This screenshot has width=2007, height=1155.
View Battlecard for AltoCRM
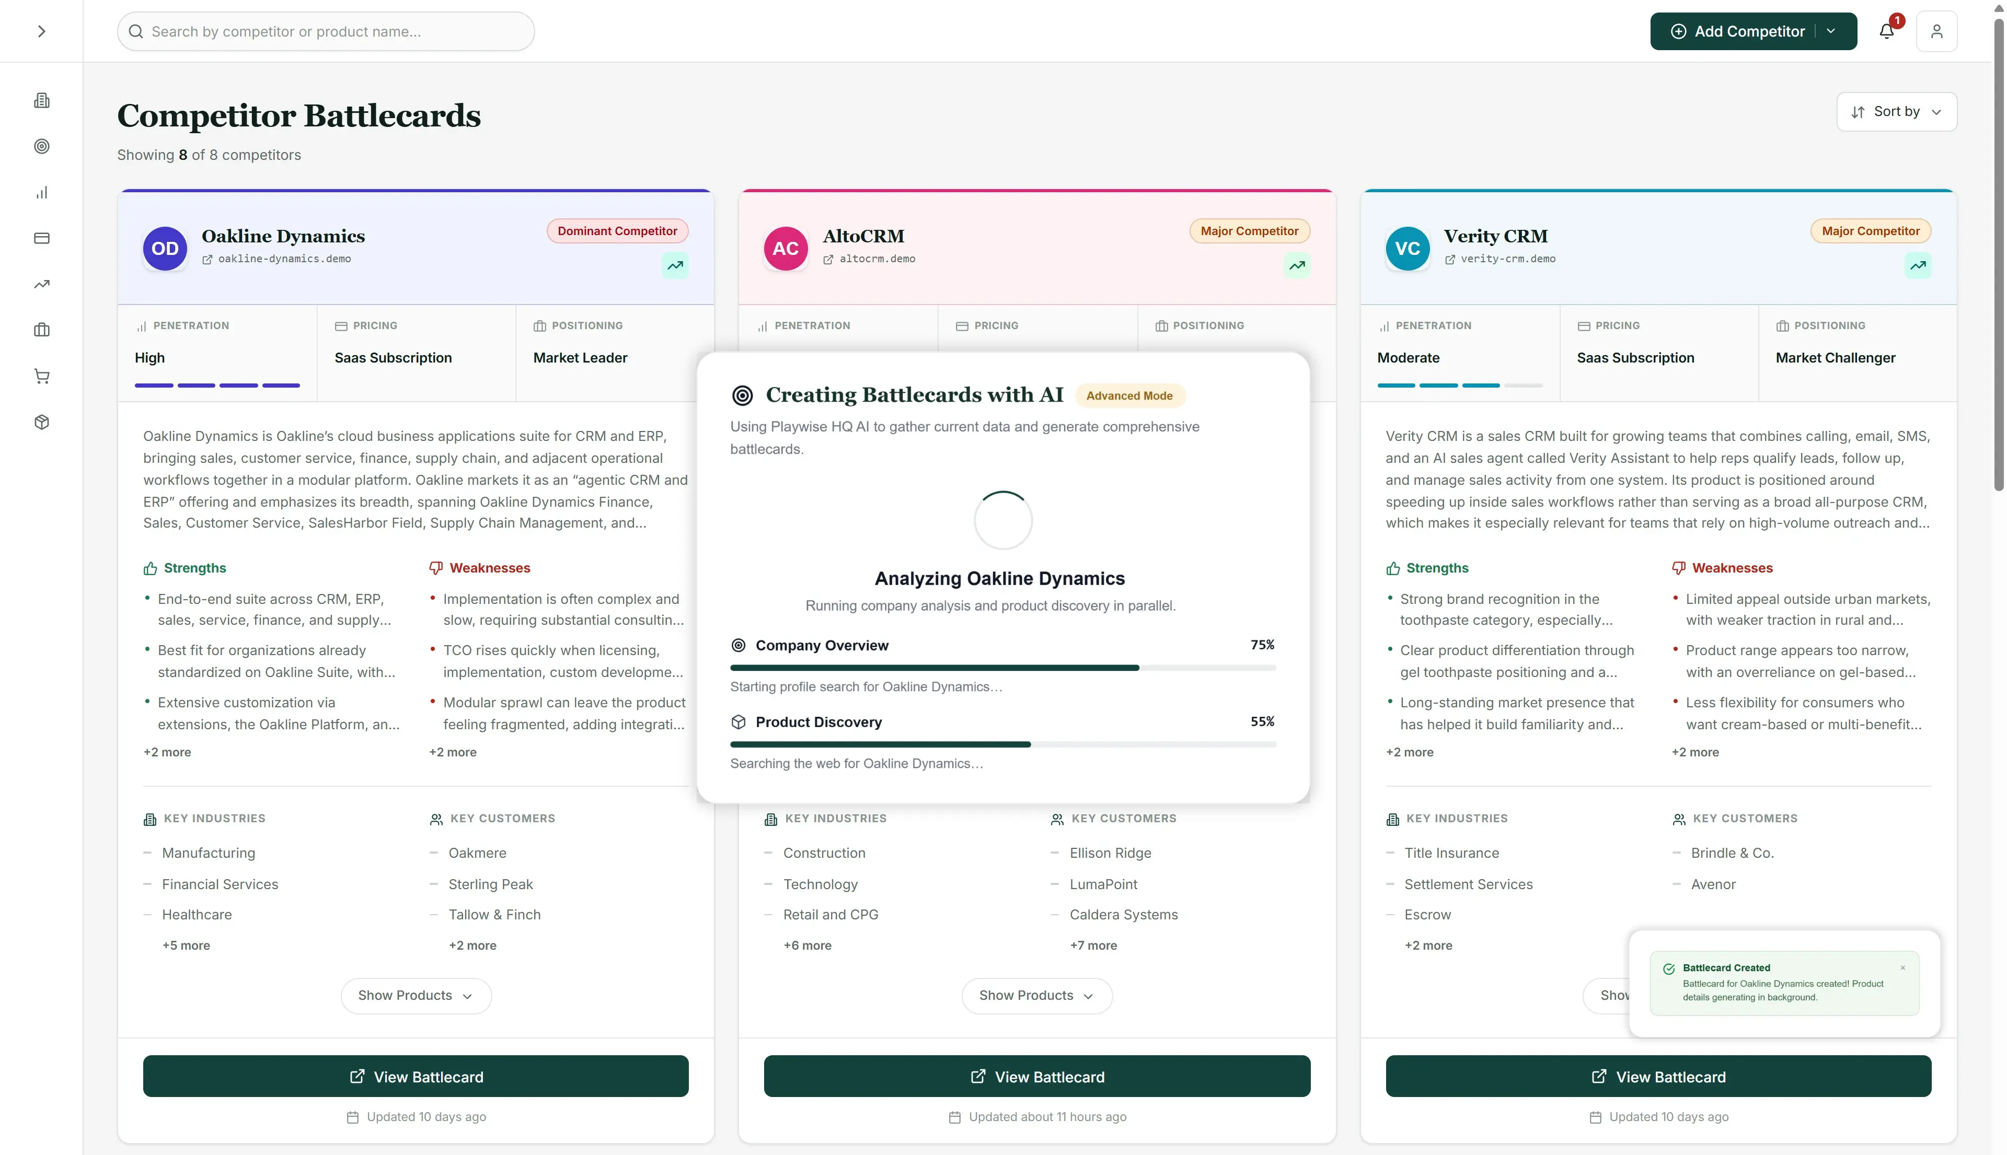pyautogui.click(x=1036, y=1077)
